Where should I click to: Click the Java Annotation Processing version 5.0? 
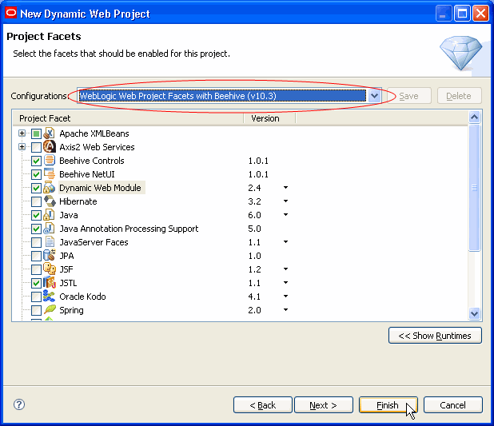coord(254,229)
